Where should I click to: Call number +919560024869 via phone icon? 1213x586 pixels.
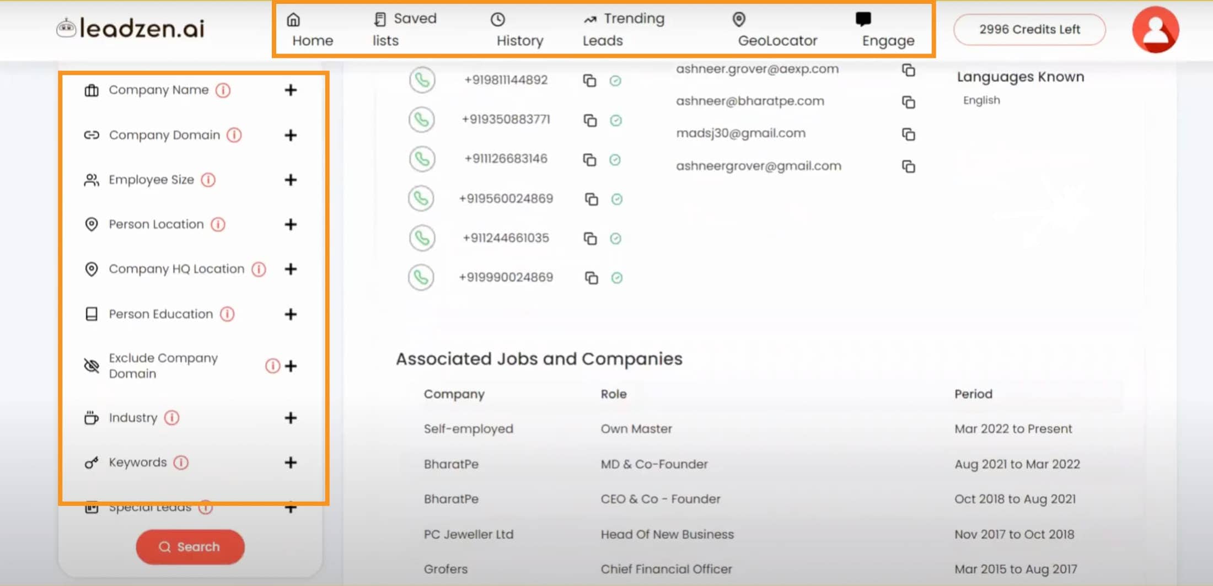421,198
